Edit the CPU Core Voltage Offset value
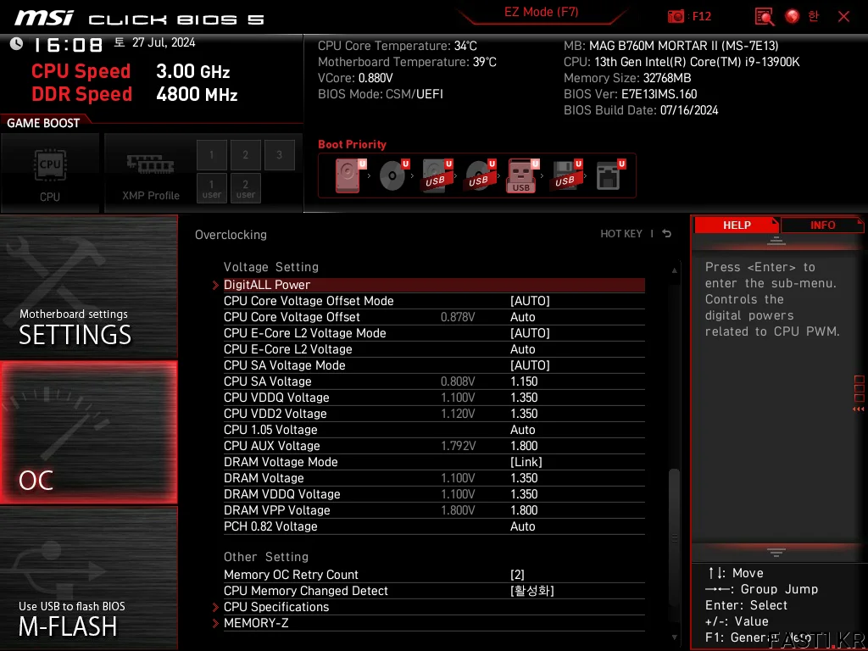The width and height of the screenshot is (868, 651). tap(522, 317)
